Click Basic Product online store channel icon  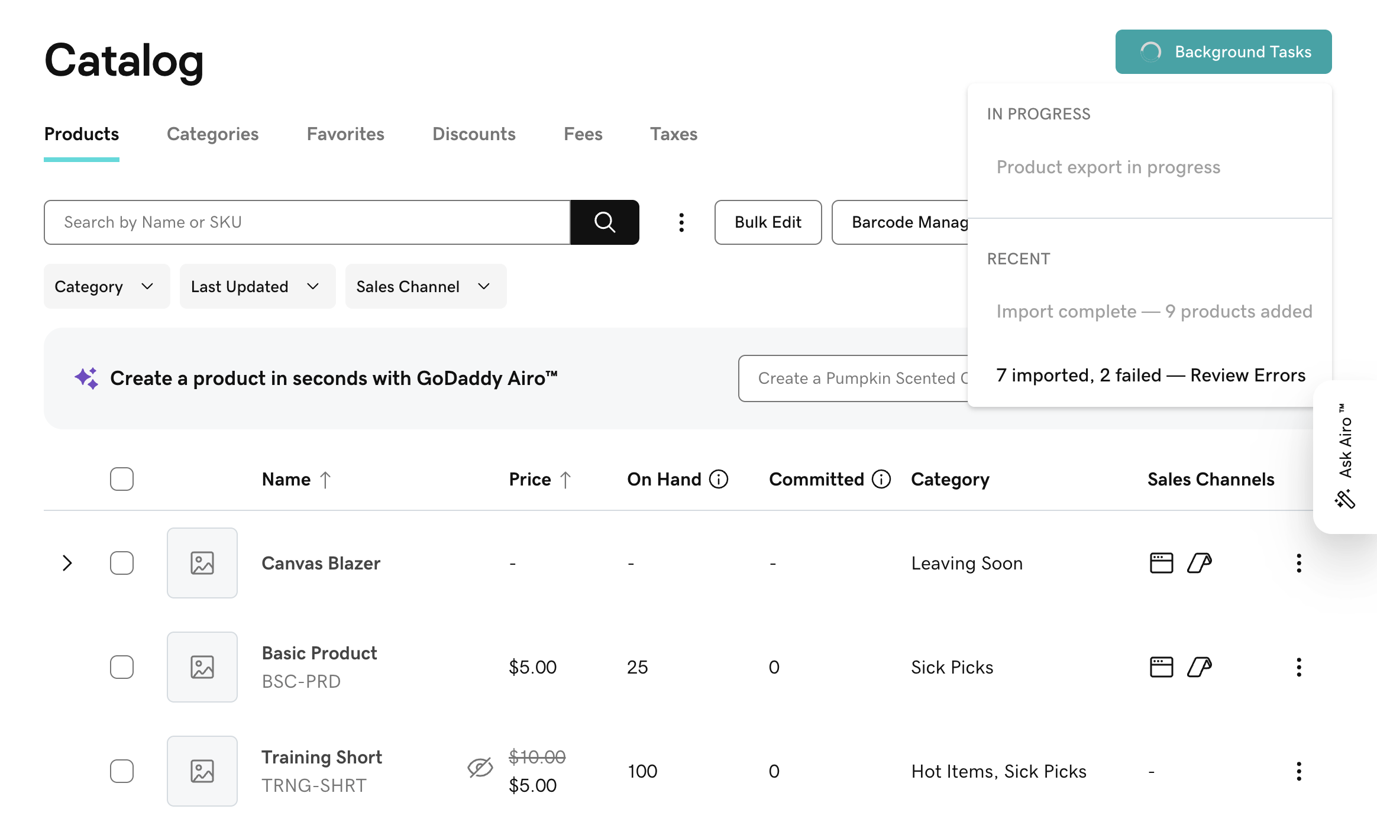point(1161,667)
